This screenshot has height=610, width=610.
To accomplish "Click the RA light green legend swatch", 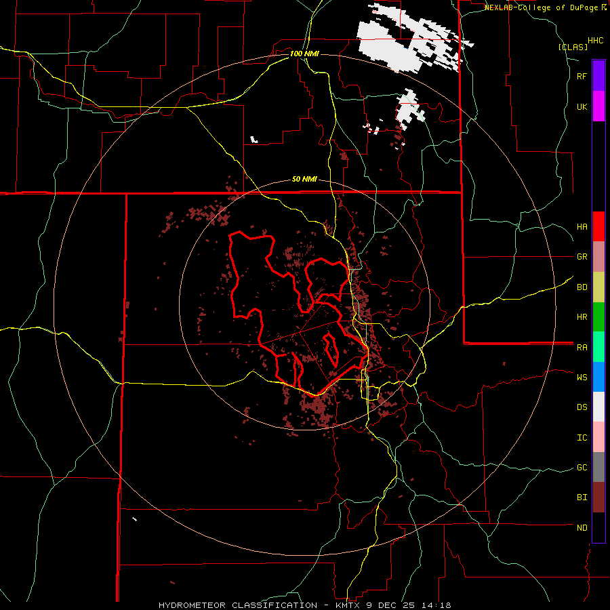I will [598, 347].
